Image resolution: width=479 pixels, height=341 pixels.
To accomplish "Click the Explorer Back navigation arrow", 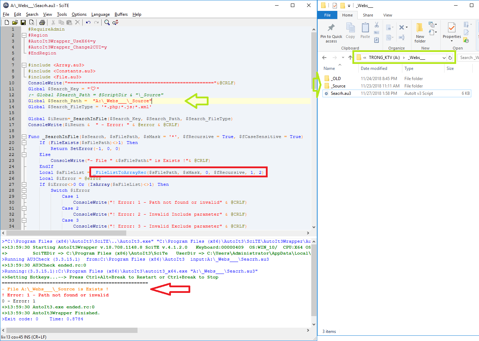I will 324,58.
